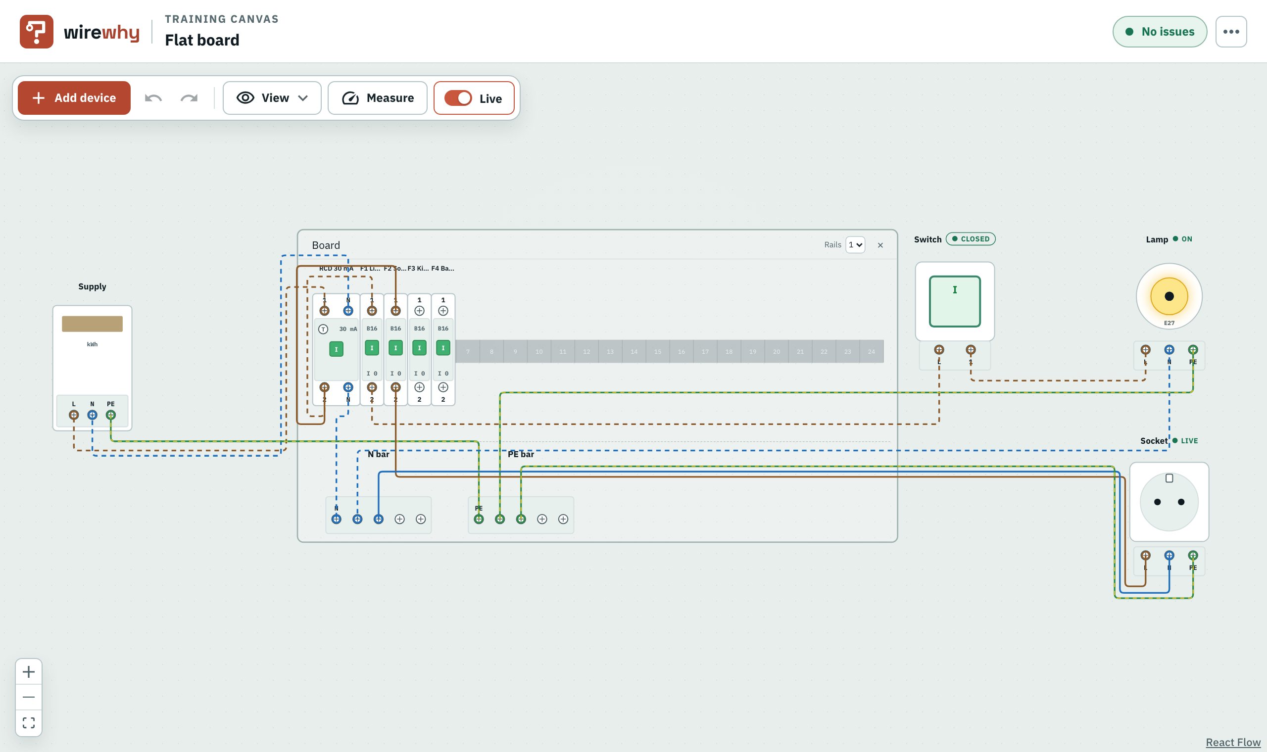Click the Supply meter PE terminal
This screenshot has height=752, width=1267.
(110, 415)
